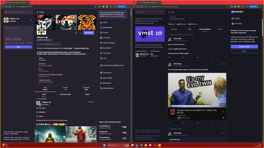Viewport: 264px width, 148px height.
Task: Add content warning in compose box
Action: (x=13, y=43)
